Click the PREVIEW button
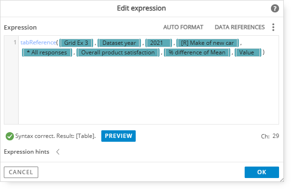This screenshot has width=291, height=189. point(119,136)
